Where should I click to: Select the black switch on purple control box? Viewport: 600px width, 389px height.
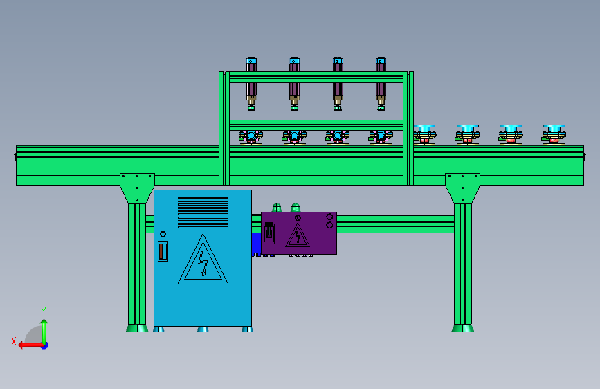click(x=269, y=233)
